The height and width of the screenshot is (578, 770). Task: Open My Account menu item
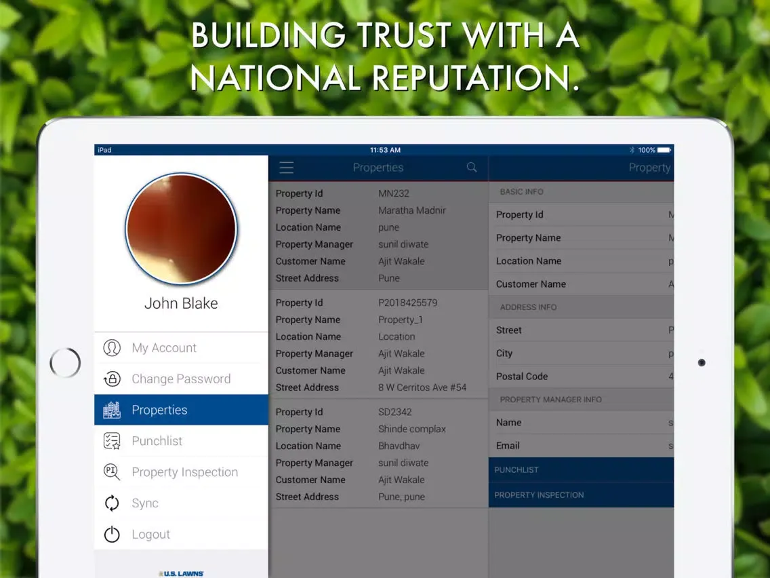(x=181, y=348)
